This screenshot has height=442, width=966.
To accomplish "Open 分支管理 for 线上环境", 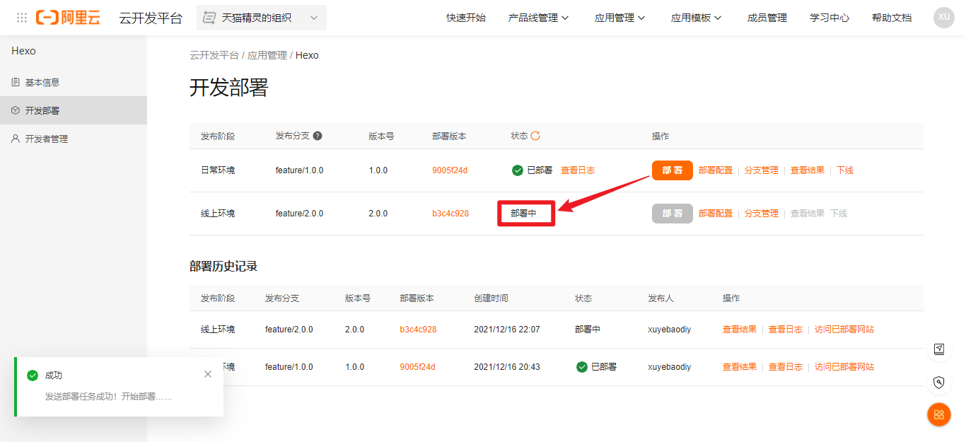I will click(762, 214).
